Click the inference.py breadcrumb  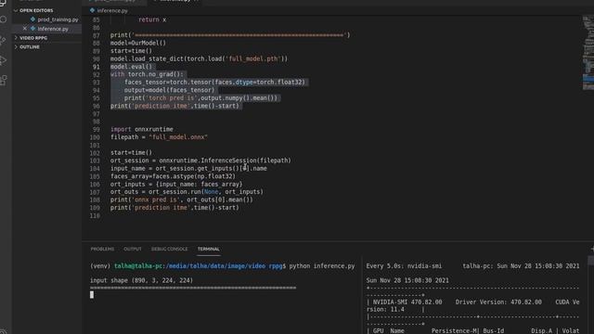112,10
